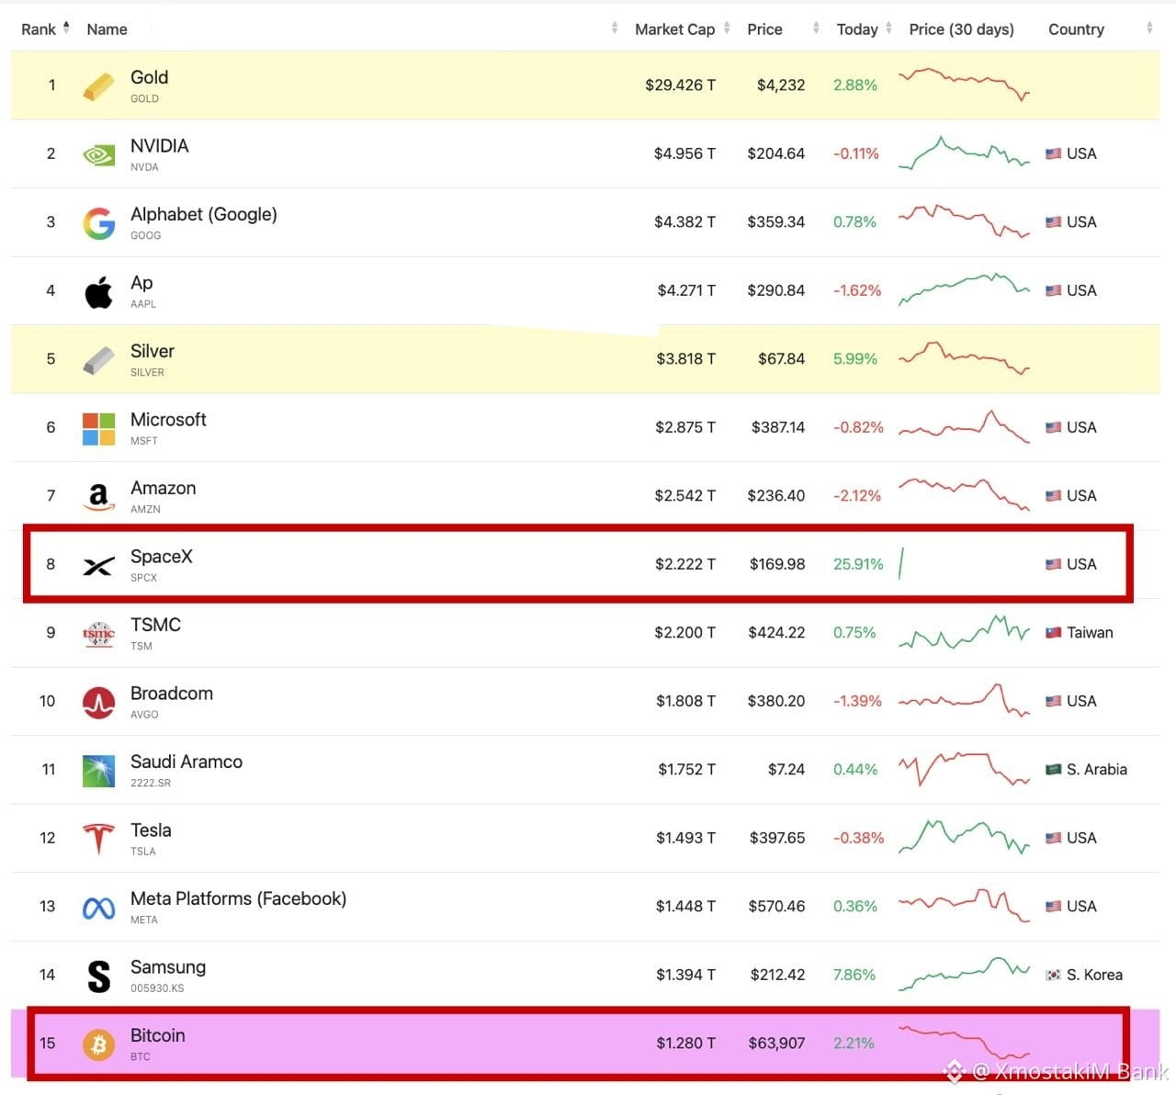The height and width of the screenshot is (1095, 1176).
Task: View TSMC's 30-day price sparkline
Action: click(964, 632)
